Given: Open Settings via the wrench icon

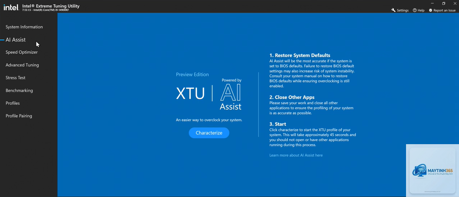Looking at the screenshot, I should tap(393, 10).
